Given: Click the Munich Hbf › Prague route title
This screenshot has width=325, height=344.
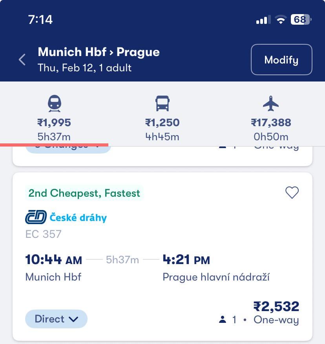Looking at the screenshot, I should tap(99, 52).
